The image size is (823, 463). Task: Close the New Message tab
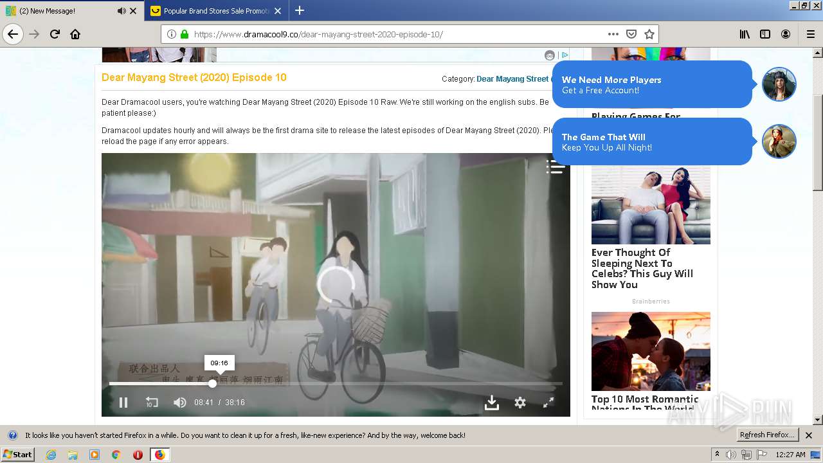133,11
